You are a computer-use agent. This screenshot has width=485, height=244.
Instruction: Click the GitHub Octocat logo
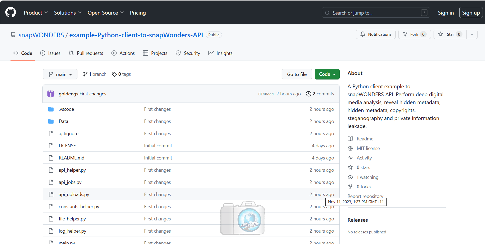point(11,12)
